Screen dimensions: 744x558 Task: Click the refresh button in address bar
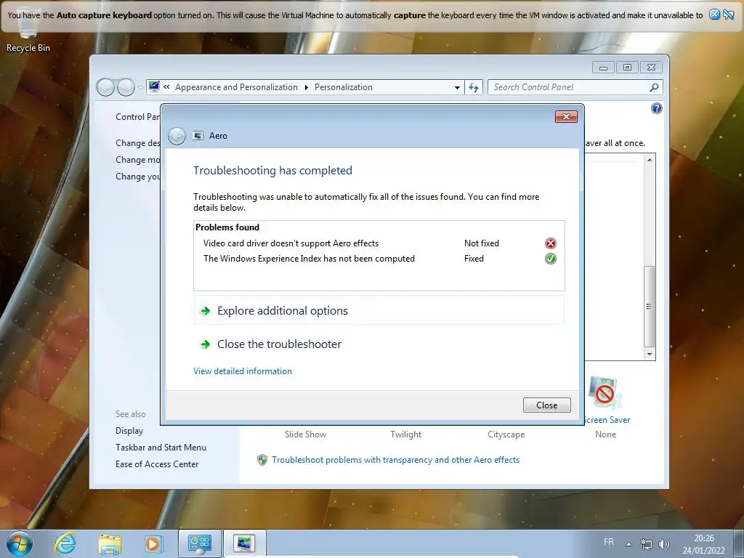(474, 87)
